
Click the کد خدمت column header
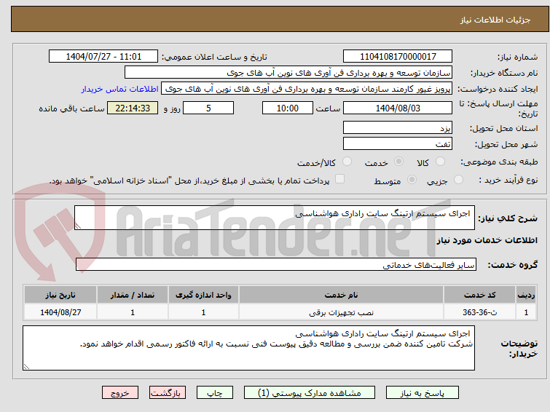pyautogui.click(x=479, y=295)
